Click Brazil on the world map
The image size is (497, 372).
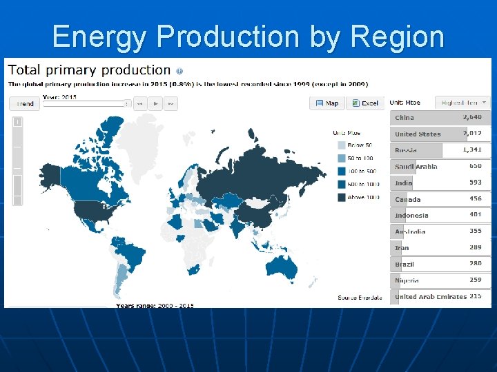click(x=132, y=253)
